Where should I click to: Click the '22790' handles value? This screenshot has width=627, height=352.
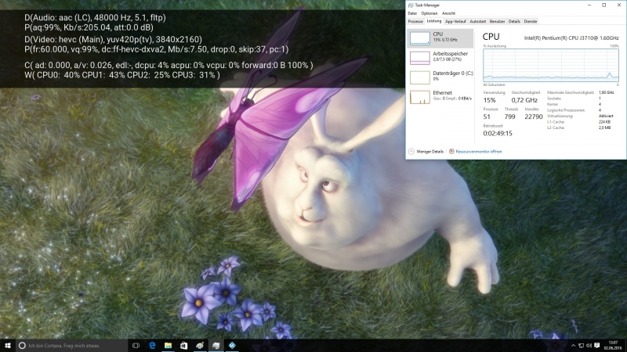(x=534, y=117)
